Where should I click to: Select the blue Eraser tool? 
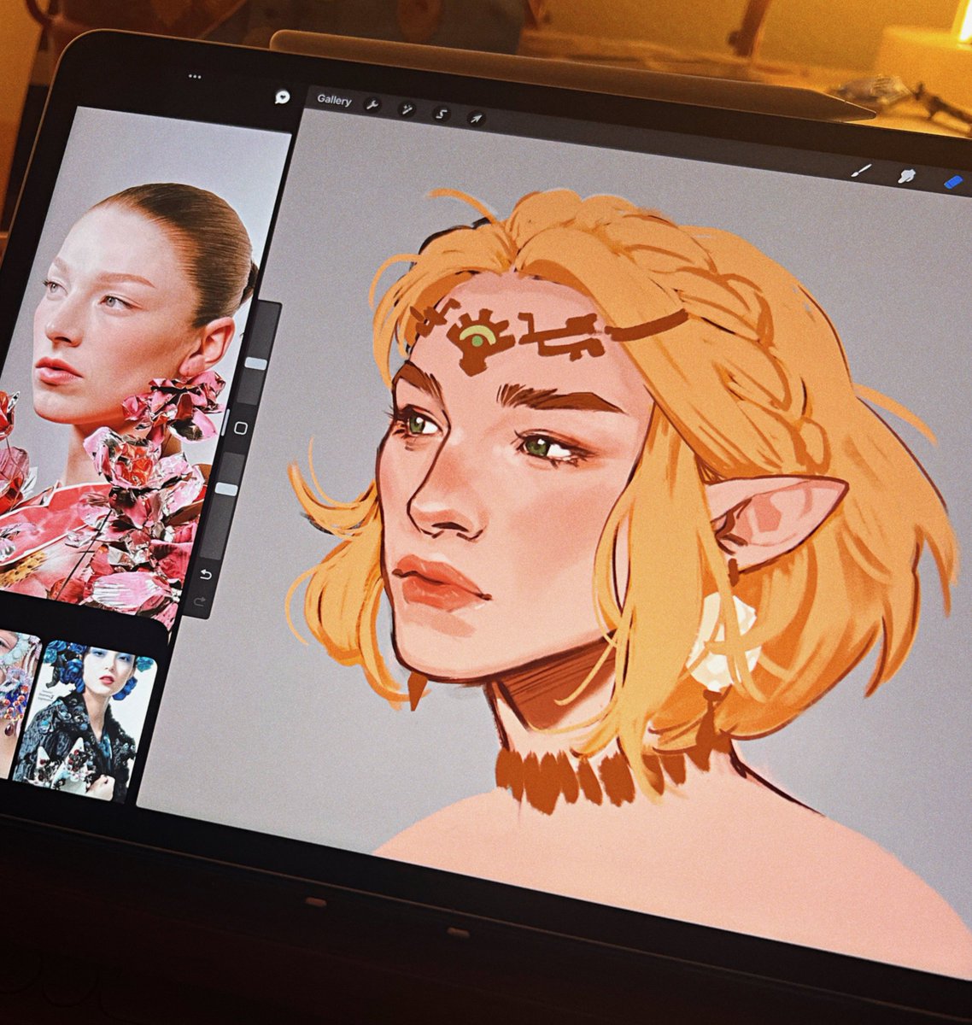(953, 182)
